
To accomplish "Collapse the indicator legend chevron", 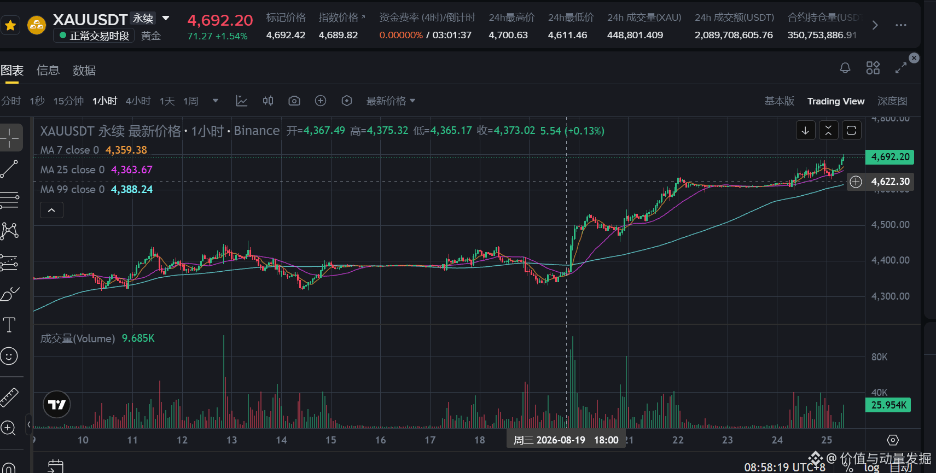I will click(x=51, y=210).
